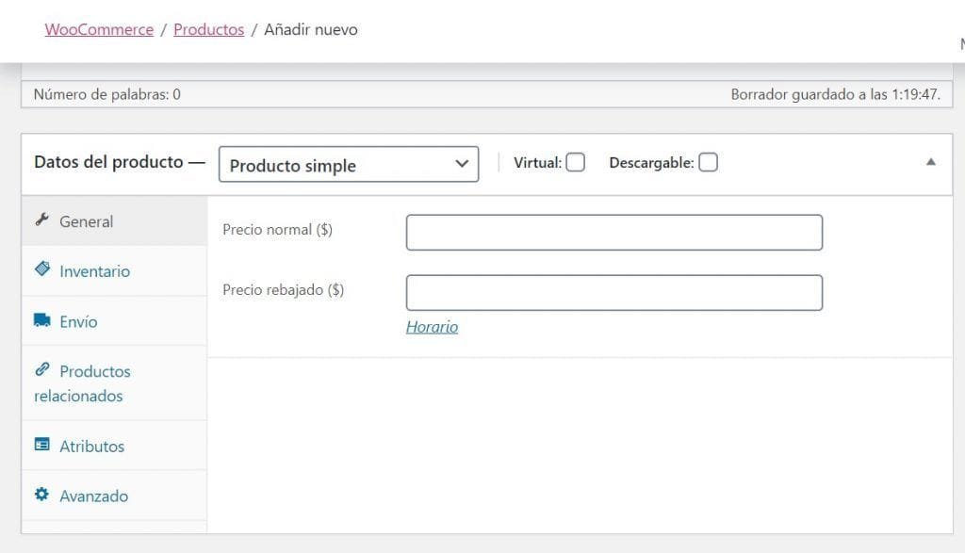Open the Horario schedule link
965x553 pixels.
[x=432, y=327]
